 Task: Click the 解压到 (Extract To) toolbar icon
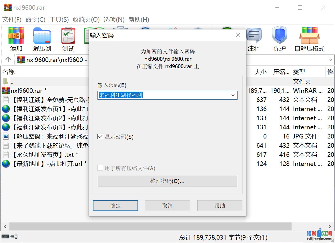(42, 39)
